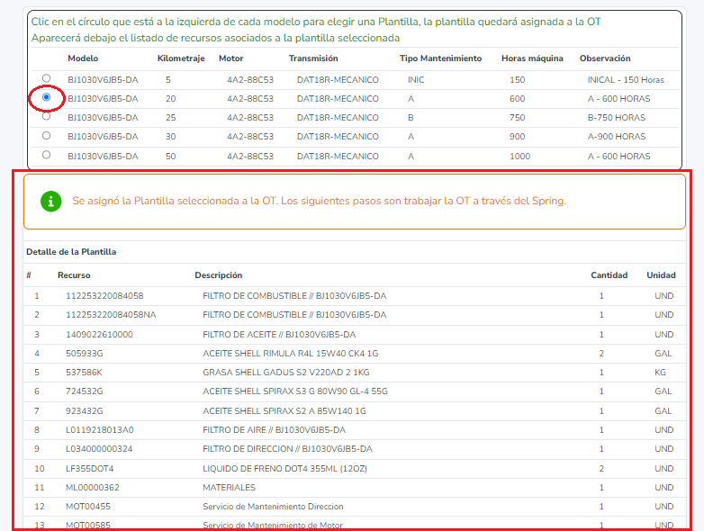Click 'LIQUIDO DE FRENO DOT4 355ML (12OZ)'
704x531 pixels.
284,469
